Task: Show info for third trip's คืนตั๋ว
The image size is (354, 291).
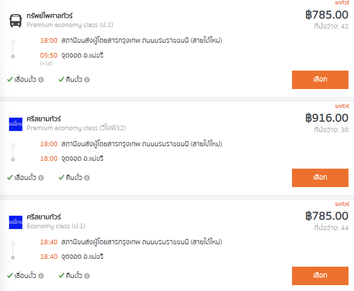Action: (87, 276)
